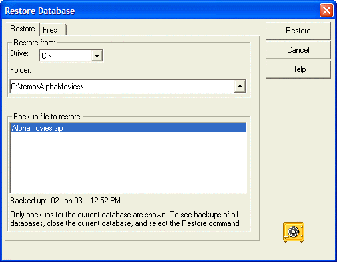Select the Restore tab
This screenshot has height=262, width=337.
point(23,29)
